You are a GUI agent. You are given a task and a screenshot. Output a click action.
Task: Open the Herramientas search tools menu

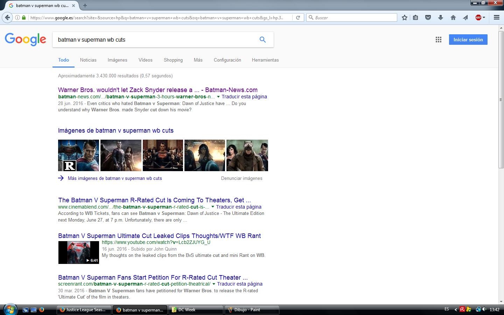tap(265, 60)
